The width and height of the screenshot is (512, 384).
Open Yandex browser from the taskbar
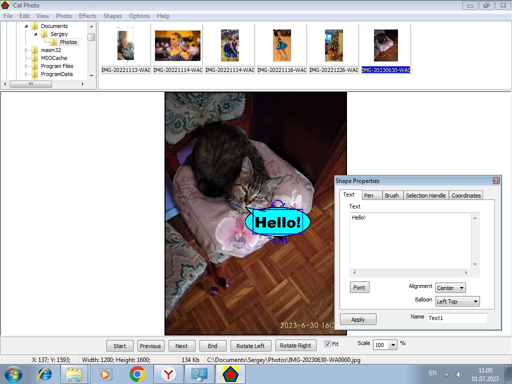168,374
